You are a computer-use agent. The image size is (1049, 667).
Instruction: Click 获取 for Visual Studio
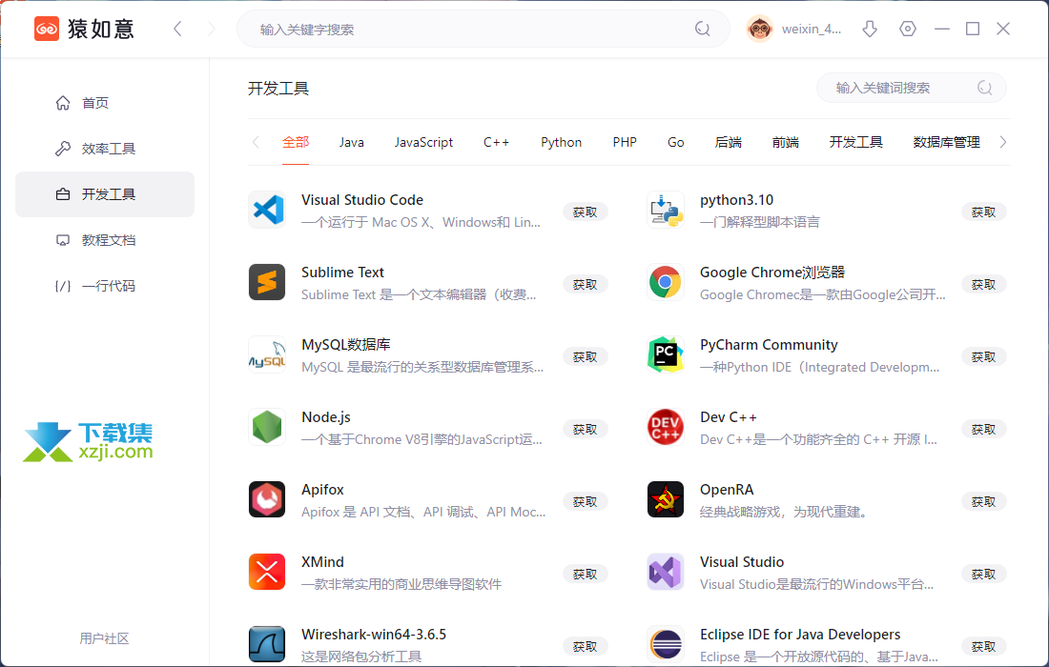point(983,575)
